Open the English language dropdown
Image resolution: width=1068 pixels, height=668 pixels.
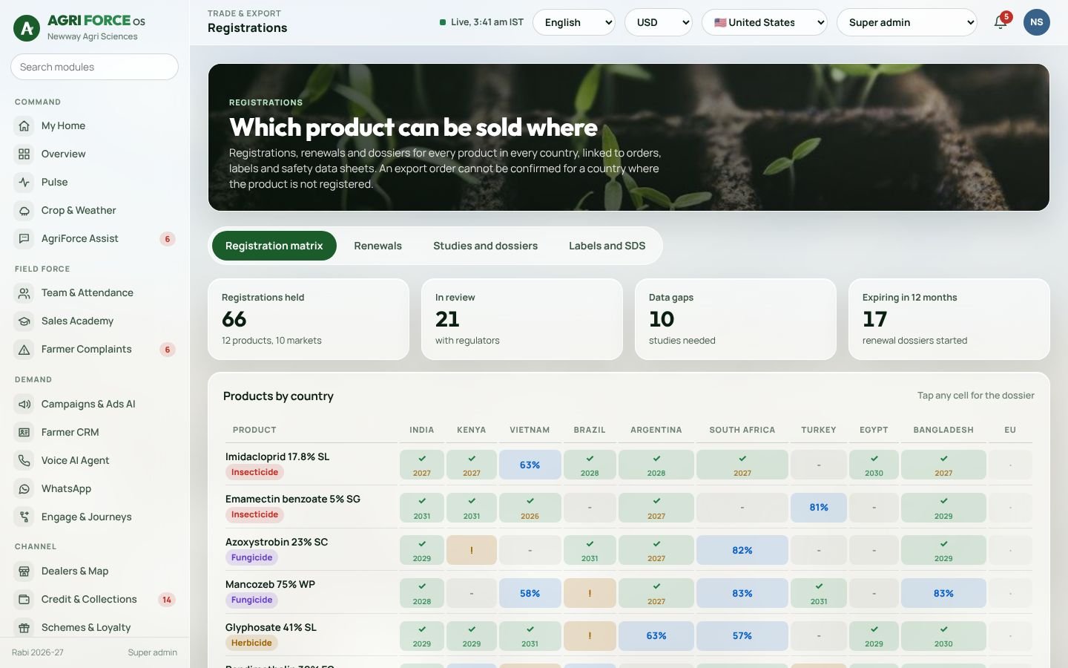[574, 22]
